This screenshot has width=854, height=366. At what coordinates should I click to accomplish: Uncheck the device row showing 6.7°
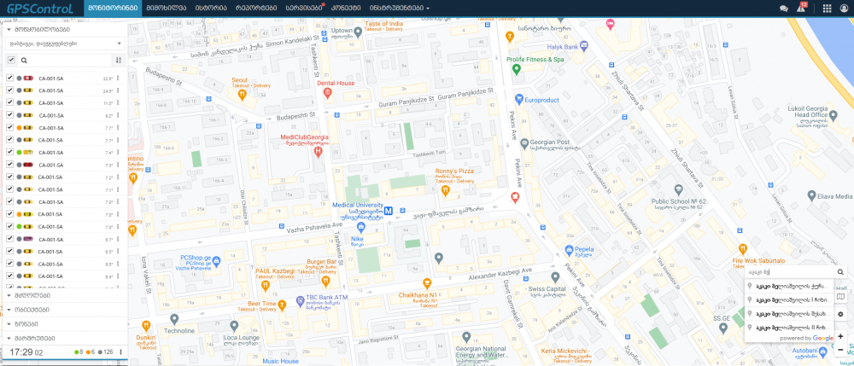[x=9, y=239]
